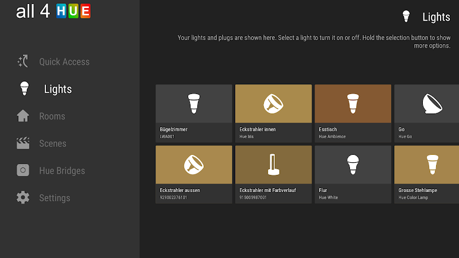Click the Rooms house icon

pos(23,116)
